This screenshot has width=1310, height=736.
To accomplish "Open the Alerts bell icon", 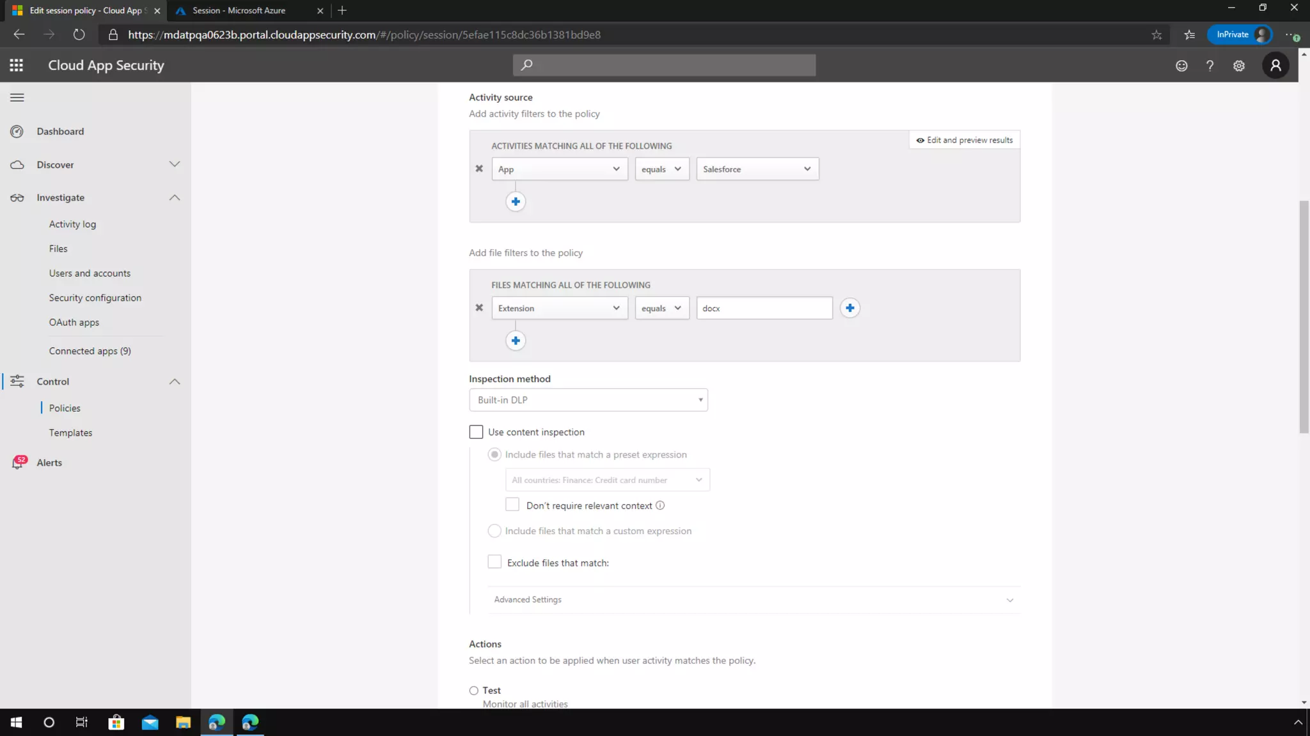I will 17,463.
